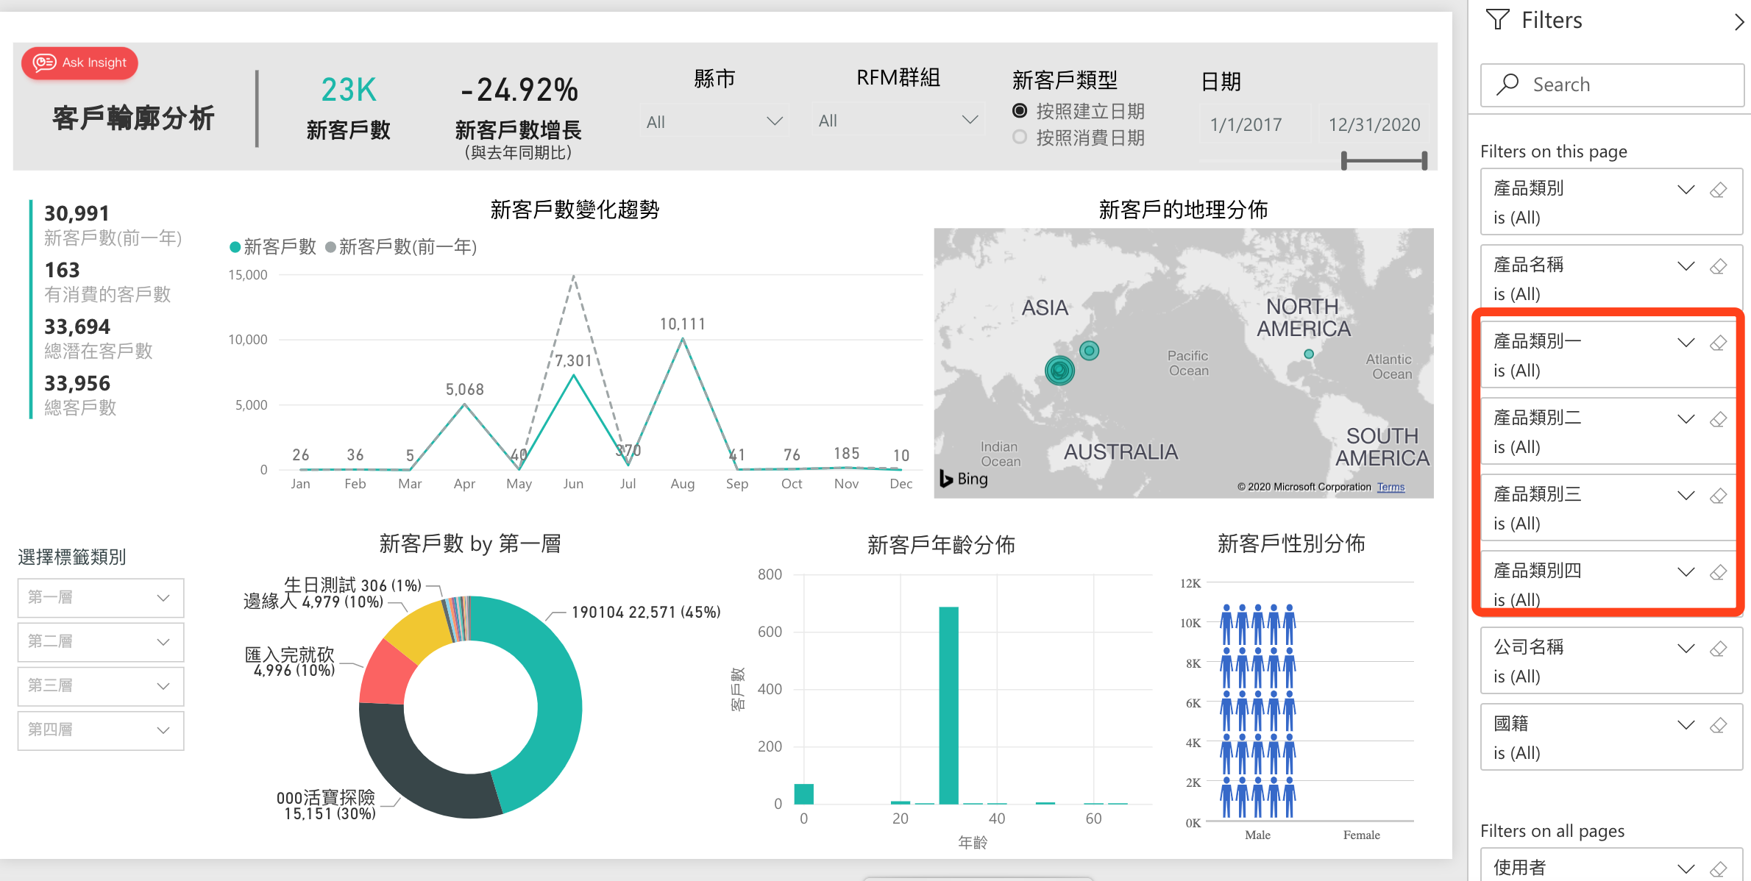Open the 縣市 dropdown
Screen dimensions: 1751x881
[x=713, y=121]
